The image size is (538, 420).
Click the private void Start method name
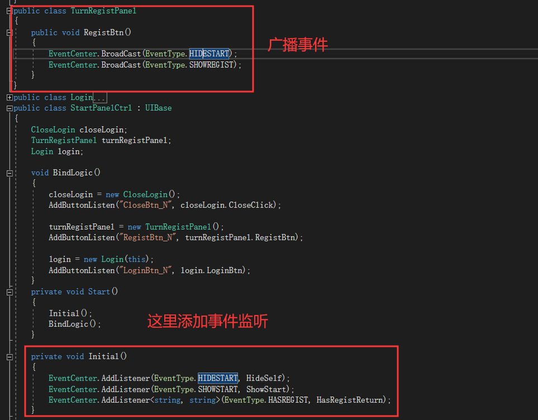(x=99, y=292)
